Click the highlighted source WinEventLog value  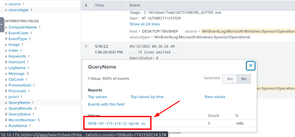(248, 31)
